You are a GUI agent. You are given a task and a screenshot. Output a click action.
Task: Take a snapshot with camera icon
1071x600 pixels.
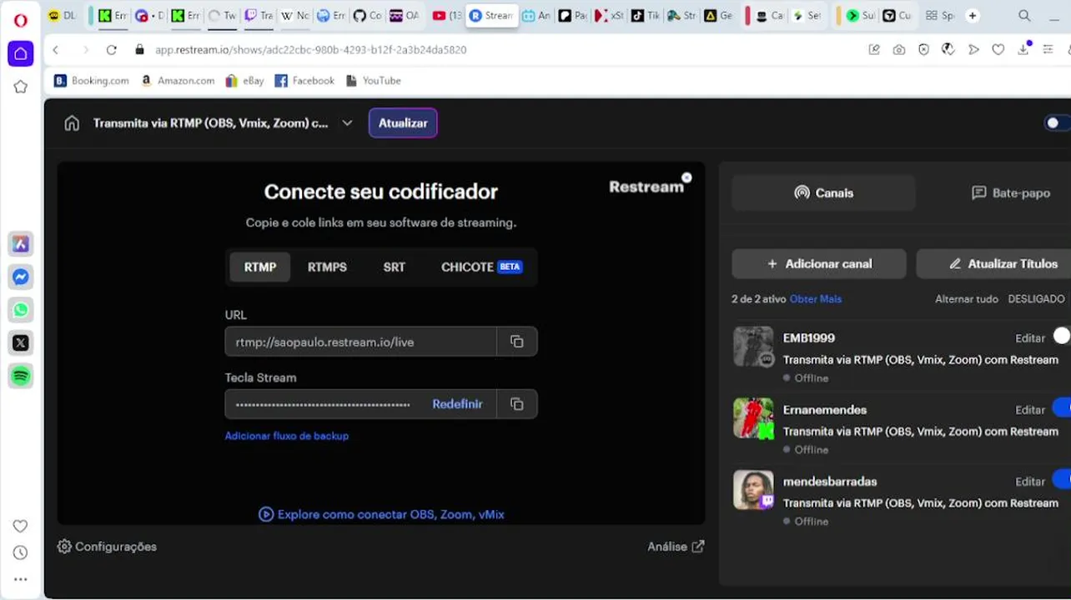[x=898, y=50]
